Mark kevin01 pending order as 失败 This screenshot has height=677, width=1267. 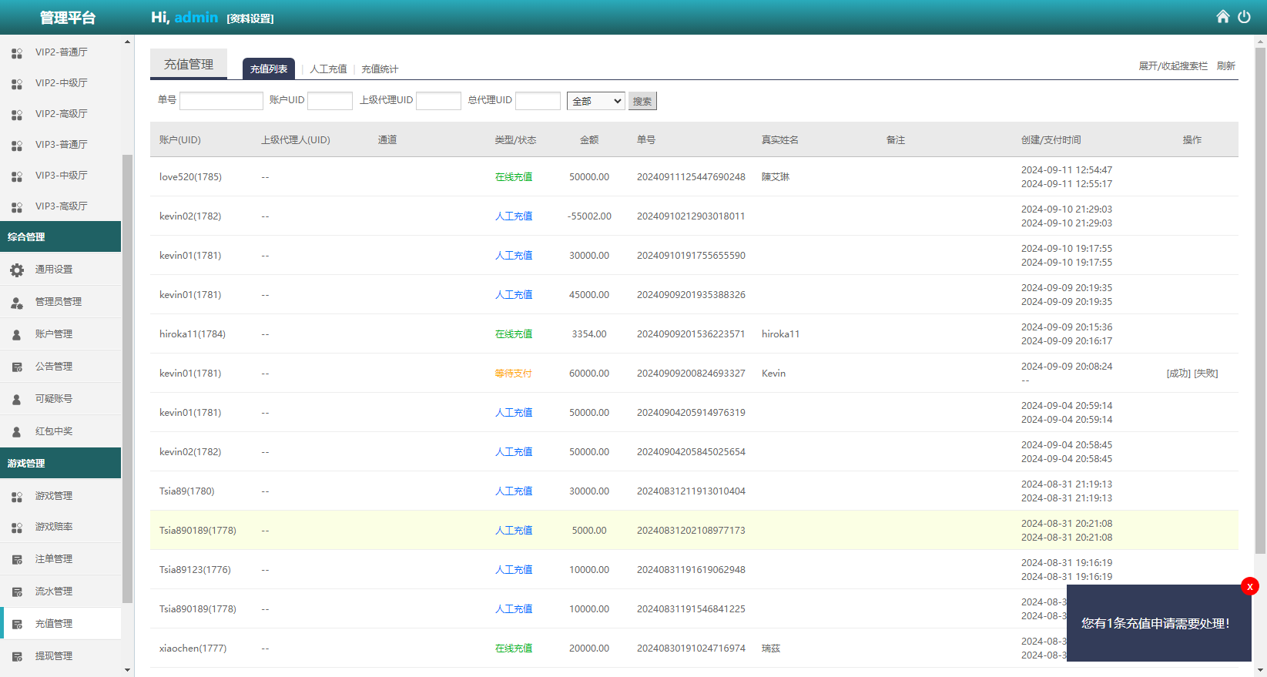[1206, 374]
